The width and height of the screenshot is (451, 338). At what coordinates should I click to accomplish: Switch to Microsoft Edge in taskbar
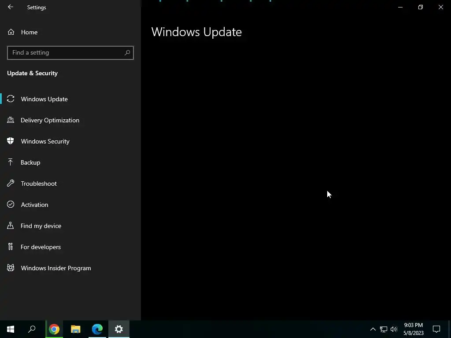click(97, 329)
